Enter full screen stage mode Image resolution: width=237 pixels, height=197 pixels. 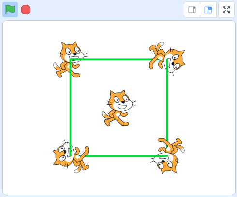pos(226,10)
